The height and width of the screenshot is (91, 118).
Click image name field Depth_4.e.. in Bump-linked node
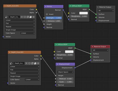point(15,17)
